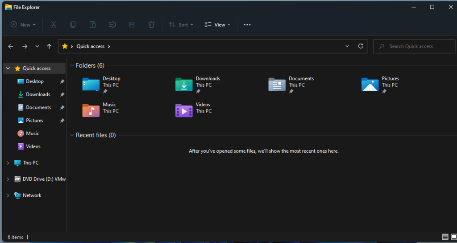Click the Rename icon in toolbar
This screenshot has height=243, width=457.
coord(112,25)
